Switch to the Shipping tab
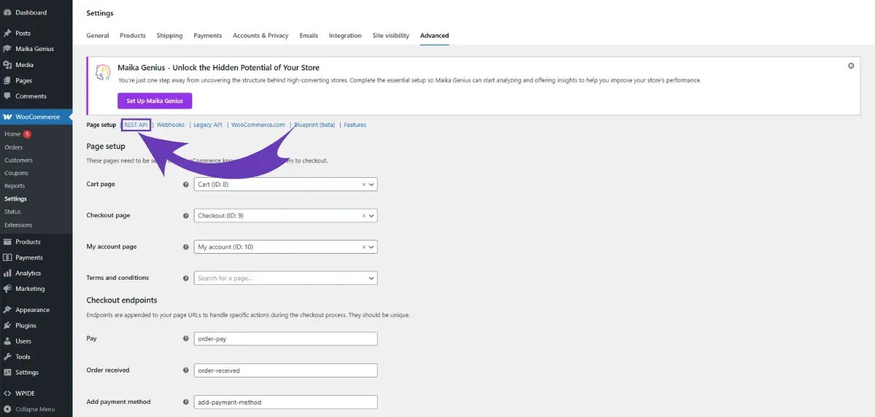Image resolution: width=875 pixels, height=417 pixels. click(x=169, y=35)
